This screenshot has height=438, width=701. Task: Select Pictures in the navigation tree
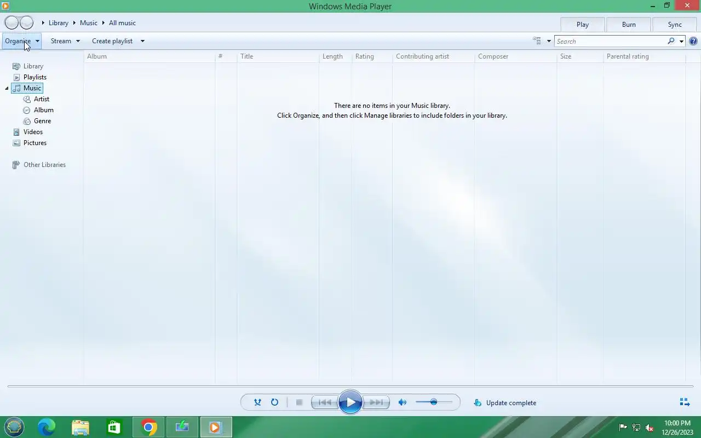point(30,143)
